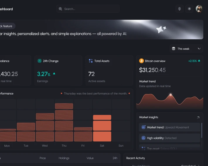
Task: Sort by the Price column header
Action: pos(42,158)
